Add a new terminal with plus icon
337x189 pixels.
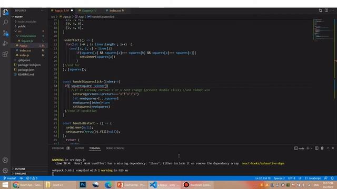click(308, 148)
